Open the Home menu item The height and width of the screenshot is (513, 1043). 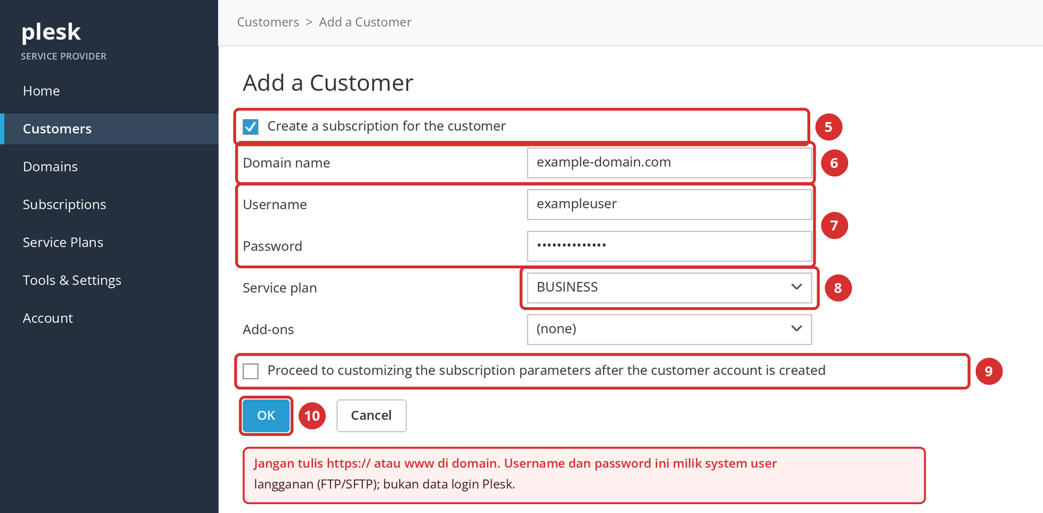click(41, 91)
